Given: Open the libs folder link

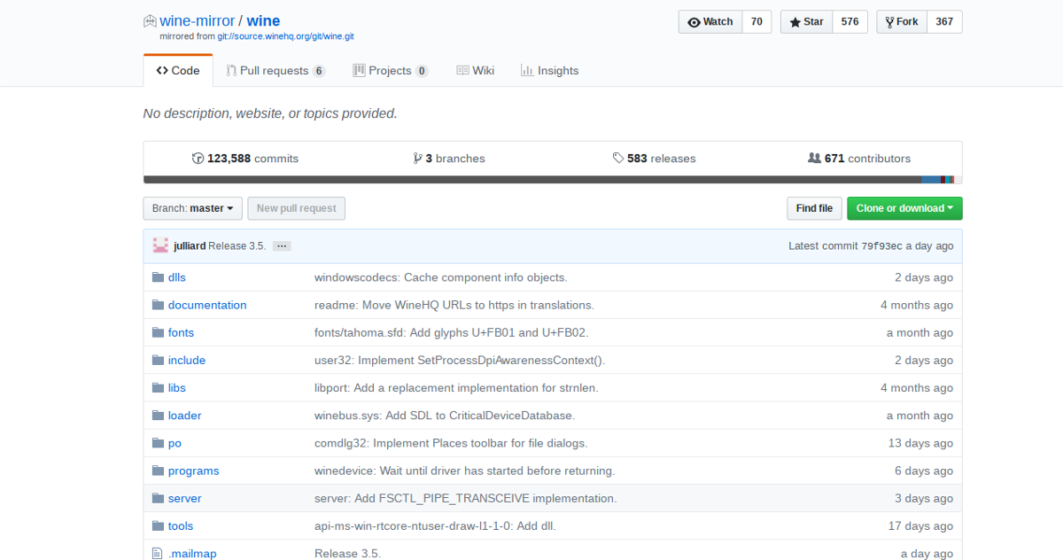Looking at the screenshot, I should (x=177, y=387).
